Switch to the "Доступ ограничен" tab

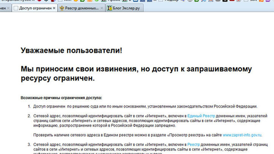(x=35, y=8)
